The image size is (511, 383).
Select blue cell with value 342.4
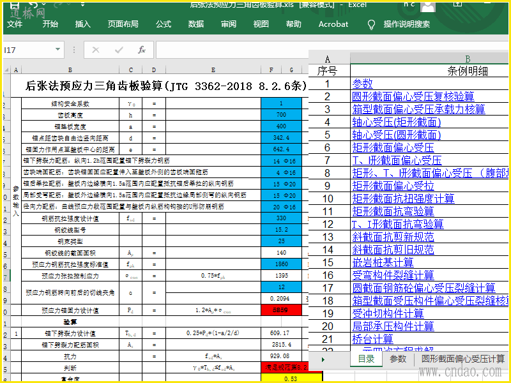(281, 138)
